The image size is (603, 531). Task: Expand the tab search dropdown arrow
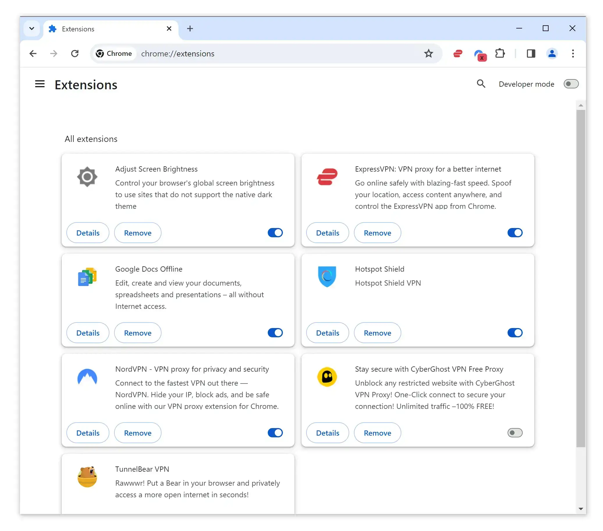(31, 28)
